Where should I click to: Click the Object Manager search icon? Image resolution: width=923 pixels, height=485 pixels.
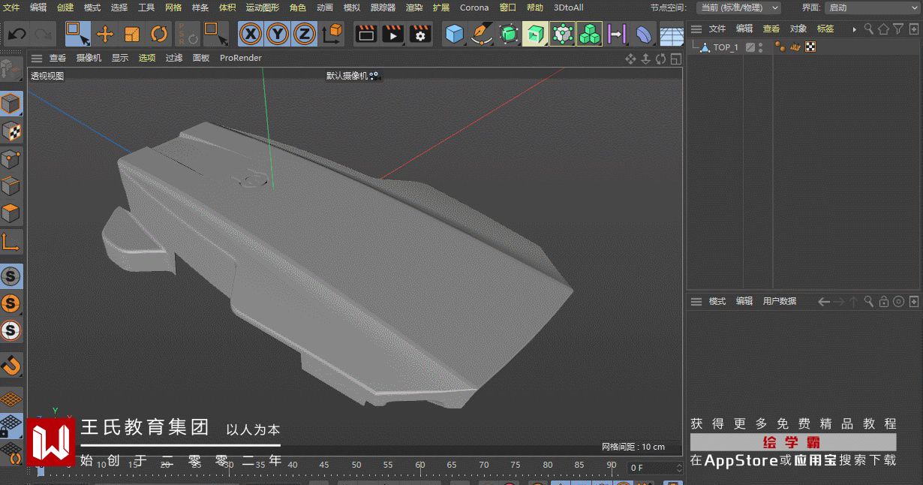click(868, 29)
